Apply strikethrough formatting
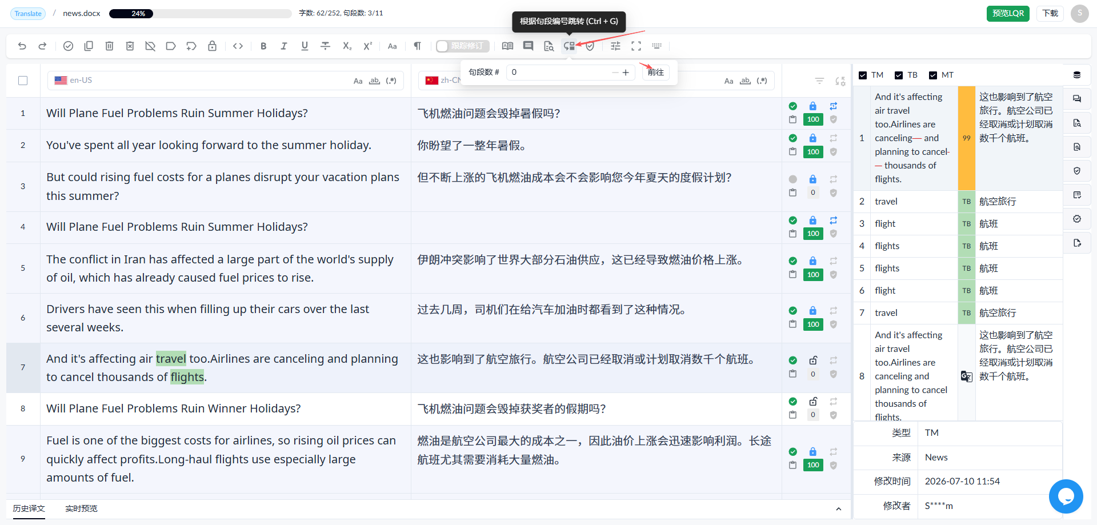Viewport: 1097px width, 525px height. [325, 46]
